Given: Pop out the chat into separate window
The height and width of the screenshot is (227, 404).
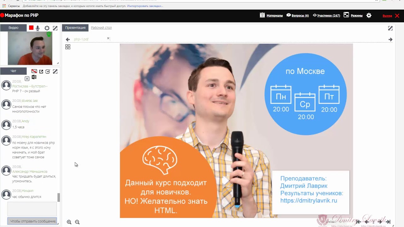Looking at the screenshot, I should tap(41, 71).
